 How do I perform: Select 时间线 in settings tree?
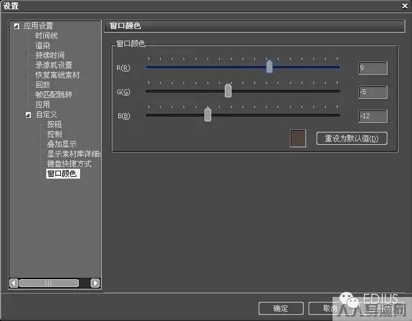(x=46, y=36)
